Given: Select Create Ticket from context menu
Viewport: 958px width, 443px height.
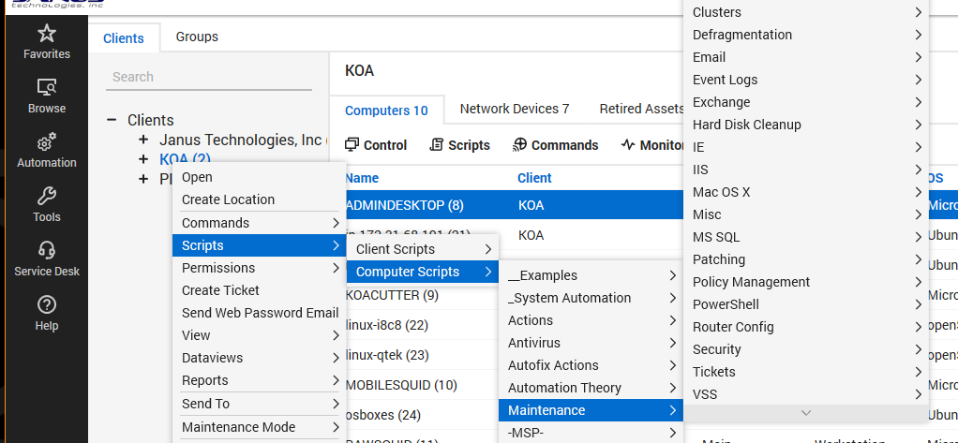Looking at the screenshot, I should pos(220,290).
